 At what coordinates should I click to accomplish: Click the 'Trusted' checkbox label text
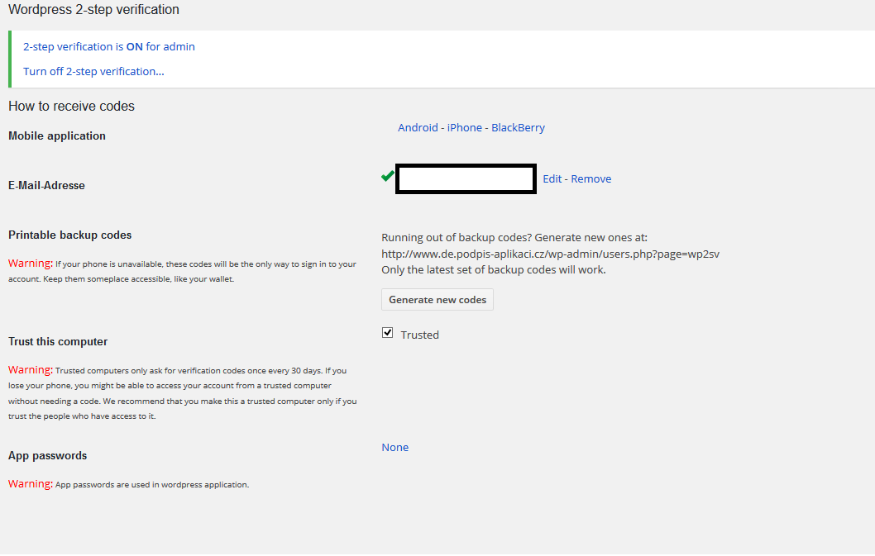419,335
